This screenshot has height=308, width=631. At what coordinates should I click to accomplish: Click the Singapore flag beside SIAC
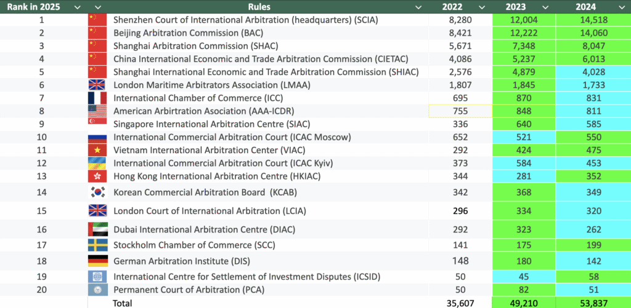pos(97,124)
